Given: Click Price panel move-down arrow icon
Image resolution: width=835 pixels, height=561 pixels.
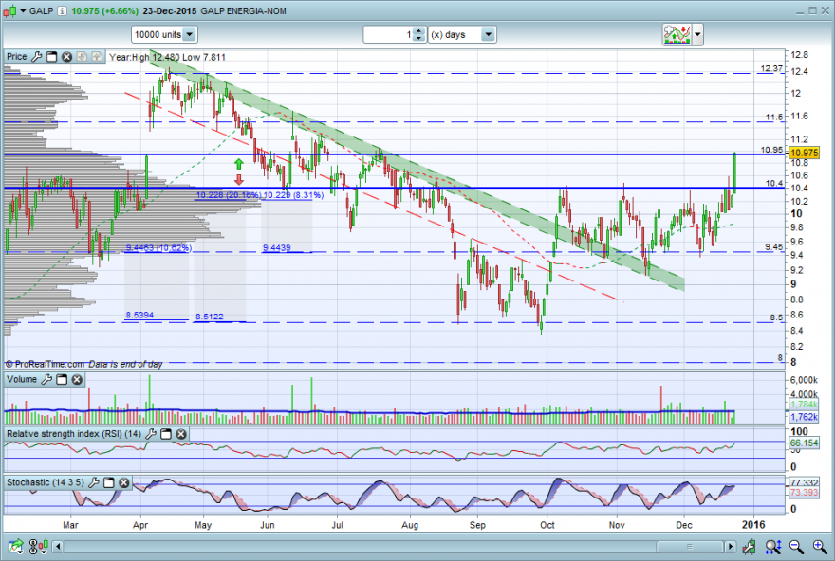Looking at the screenshot, I should point(82,56).
